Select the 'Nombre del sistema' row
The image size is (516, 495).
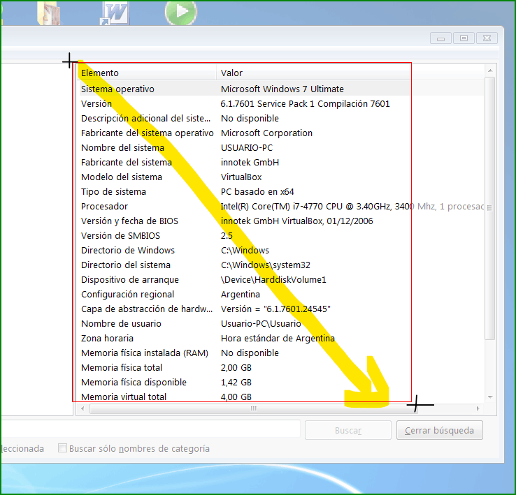click(280, 147)
